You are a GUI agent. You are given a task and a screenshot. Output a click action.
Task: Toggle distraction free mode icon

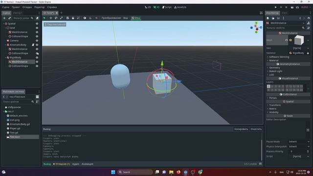point(261,13)
